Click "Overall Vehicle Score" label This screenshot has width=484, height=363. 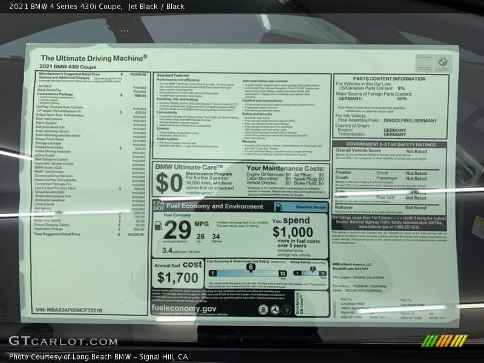coord(358,150)
